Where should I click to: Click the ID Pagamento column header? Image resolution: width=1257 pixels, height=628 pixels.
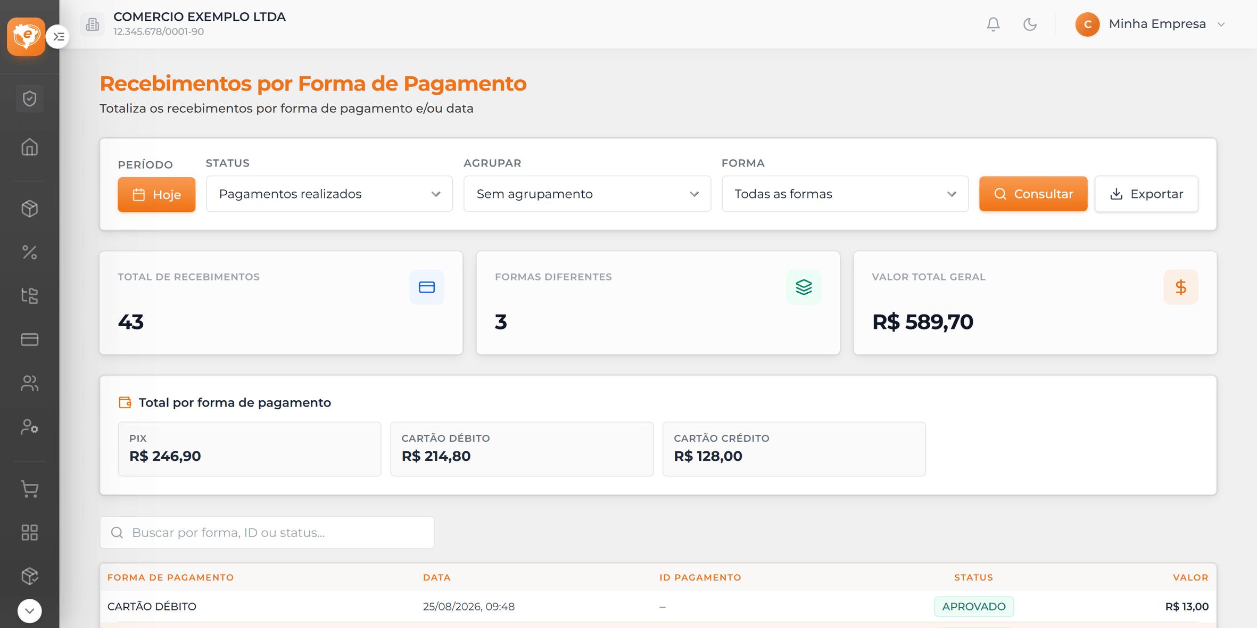coord(700,577)
